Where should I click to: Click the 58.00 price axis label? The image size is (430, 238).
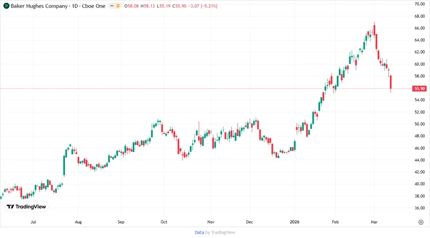coord(419,76)
